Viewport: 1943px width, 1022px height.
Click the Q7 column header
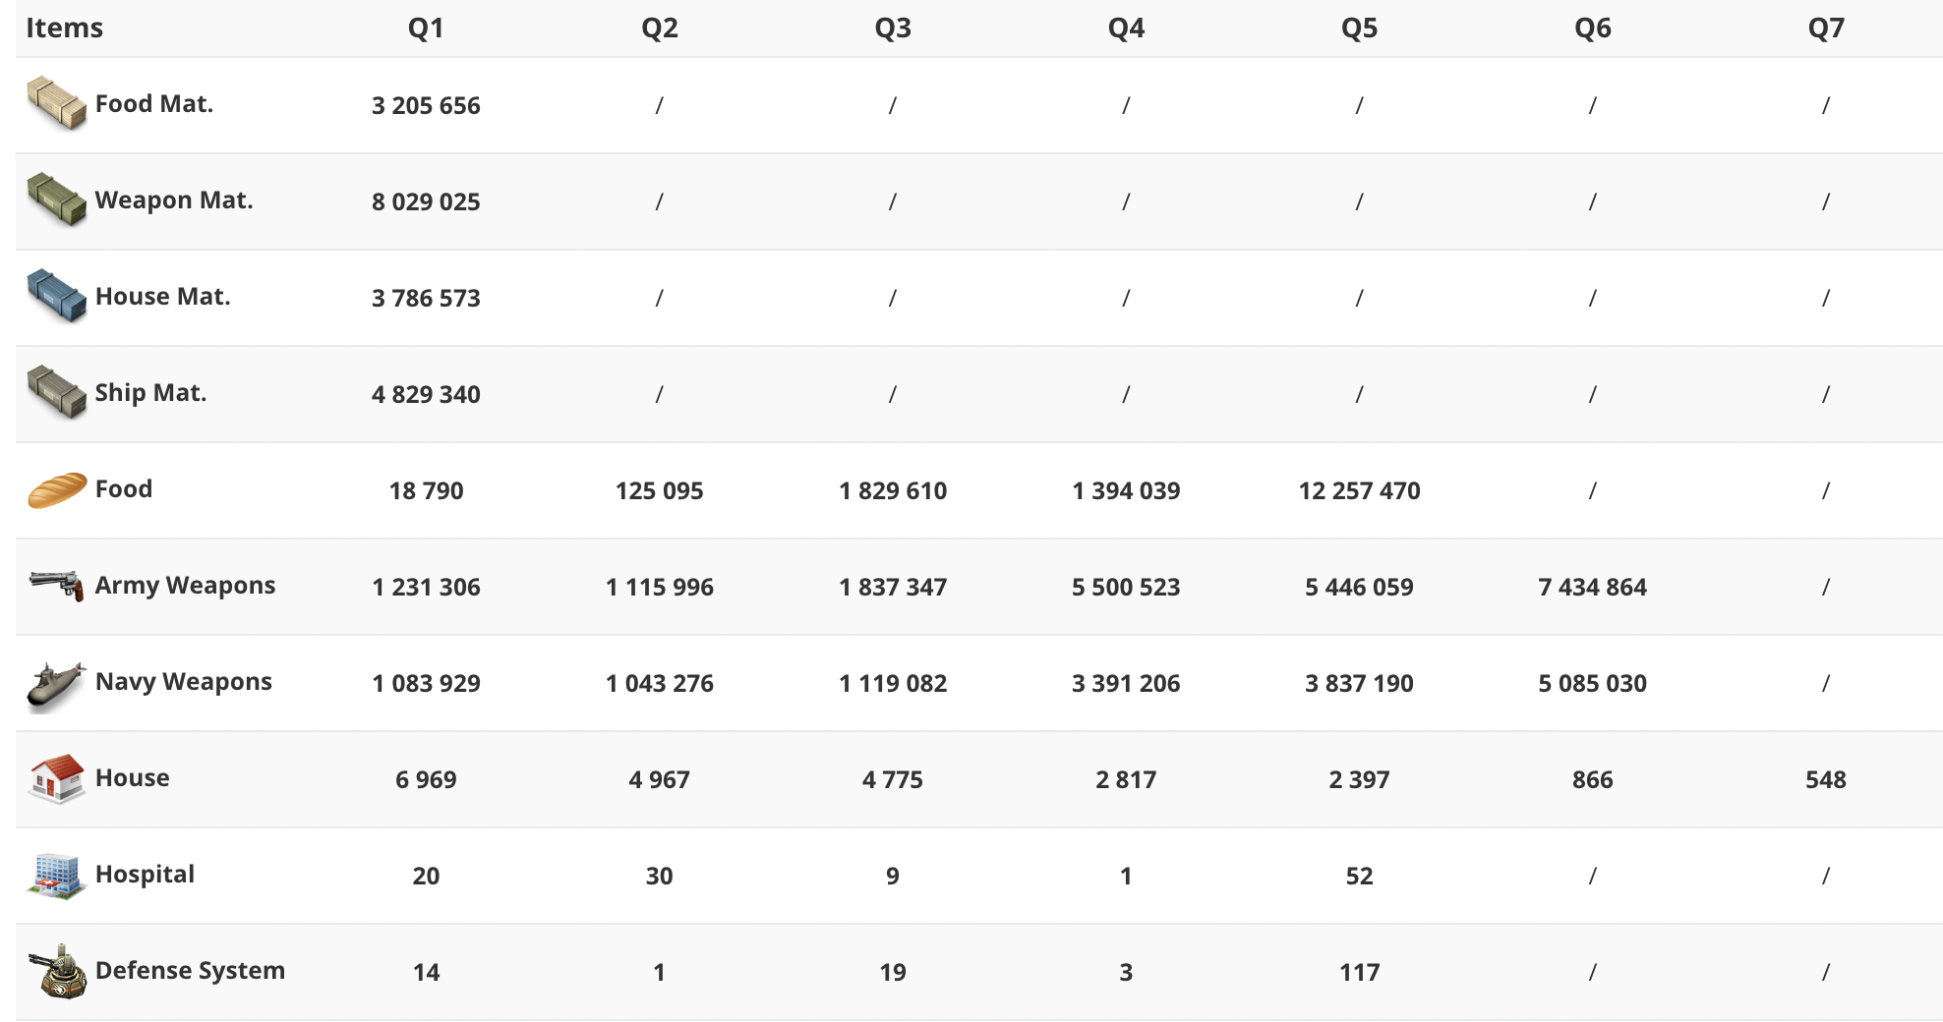(1826, 28)
